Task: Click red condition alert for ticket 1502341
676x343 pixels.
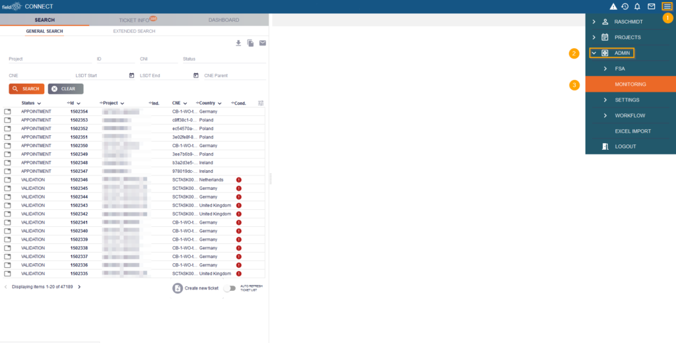Action: 239,222
